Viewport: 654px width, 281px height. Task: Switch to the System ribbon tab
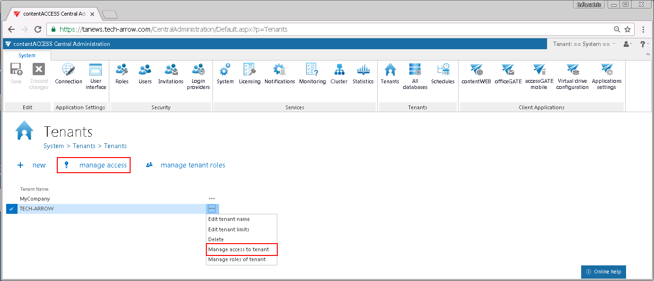click(27, 55)
